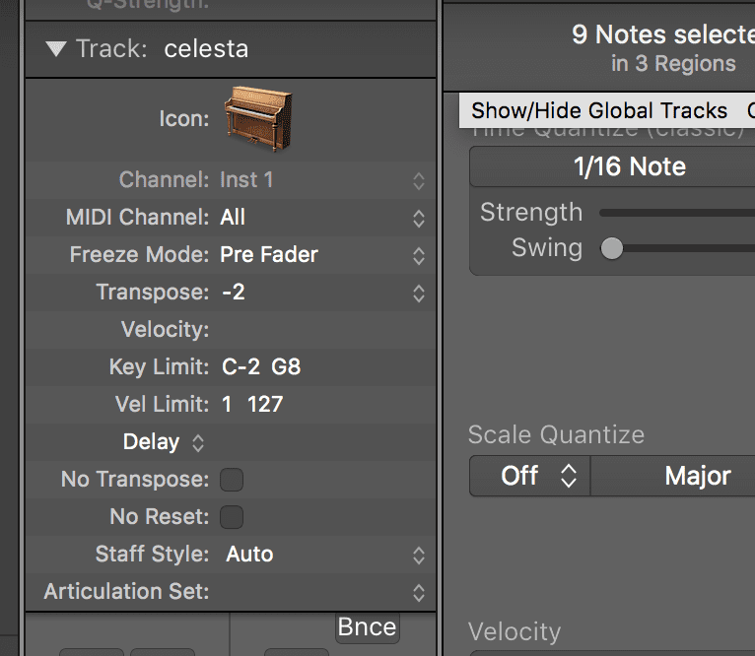This screenshot has width=755, height=656.
Task: Open the Articulation Set dropdown
Action: click(x=418, y=592)
